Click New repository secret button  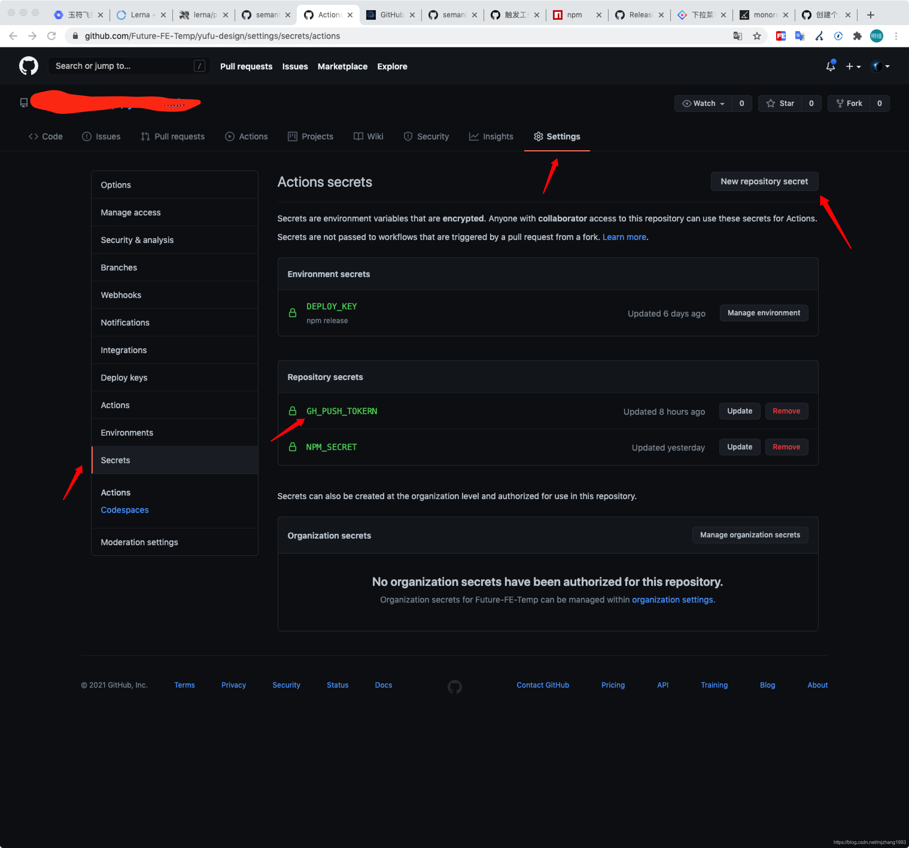[764, 182]
